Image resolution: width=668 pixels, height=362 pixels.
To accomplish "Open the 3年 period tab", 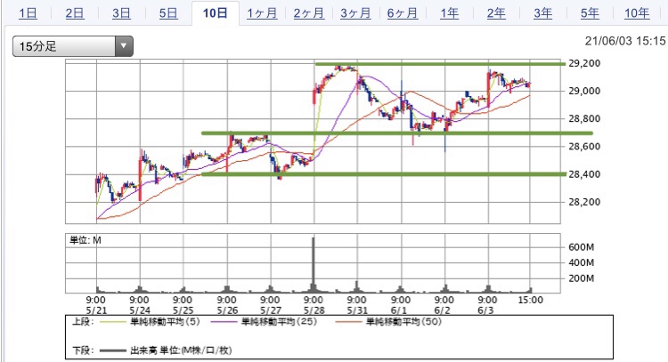I will point(543,13).
